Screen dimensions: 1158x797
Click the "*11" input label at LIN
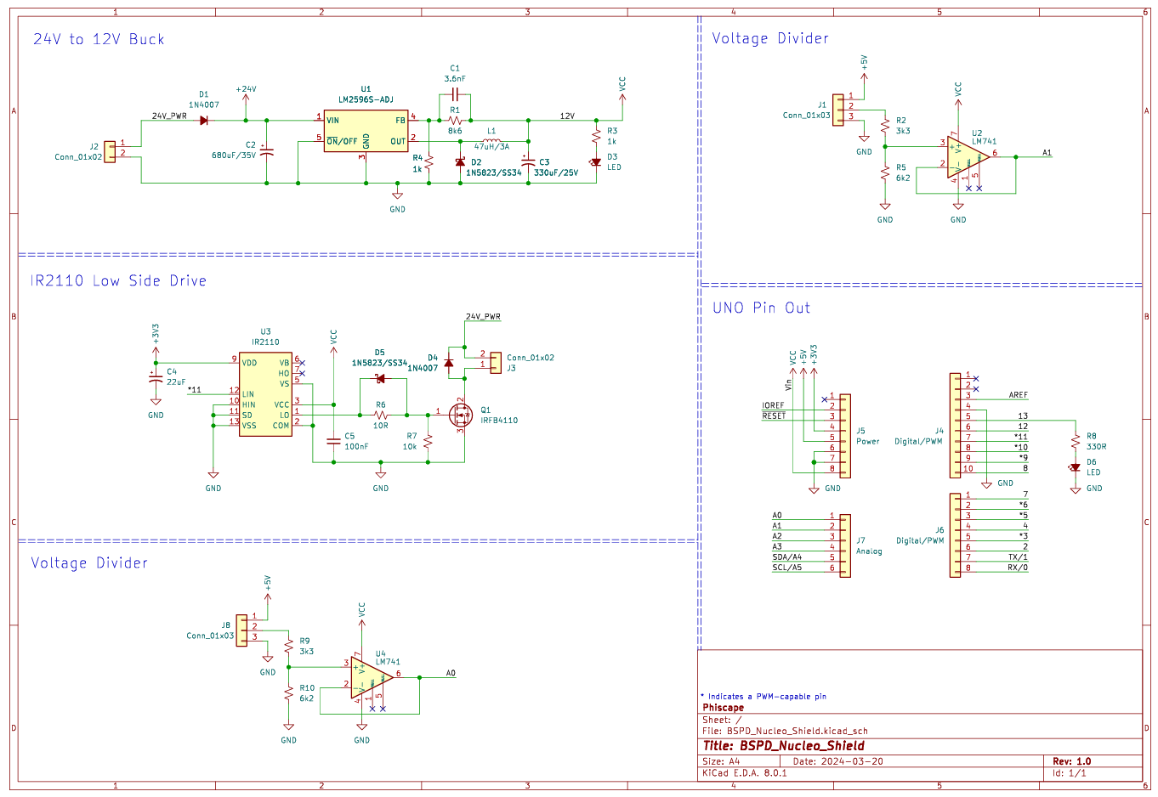tap(195, 390)
